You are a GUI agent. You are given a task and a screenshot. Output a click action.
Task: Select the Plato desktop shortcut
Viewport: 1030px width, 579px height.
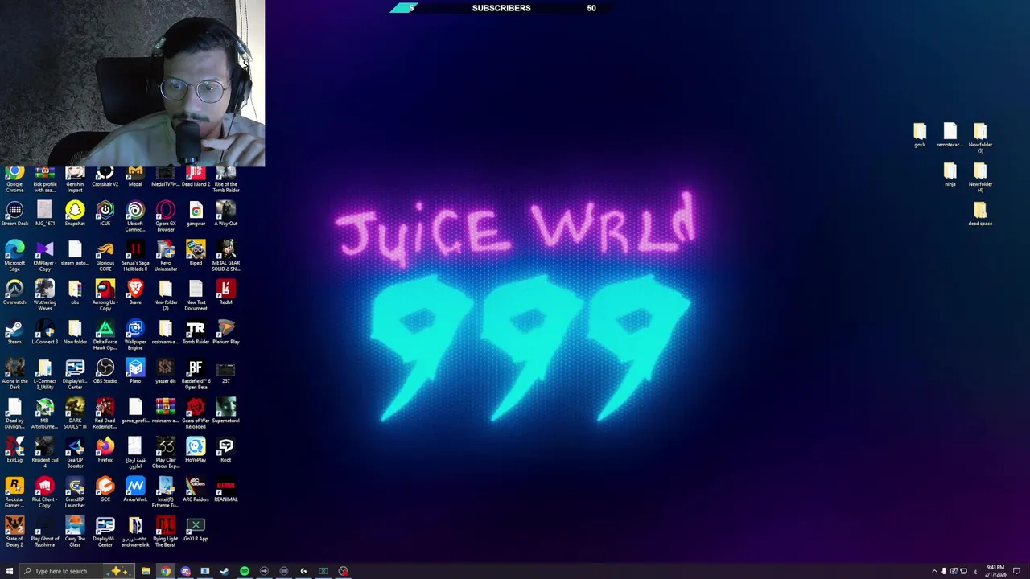click(x=135, y=372)
